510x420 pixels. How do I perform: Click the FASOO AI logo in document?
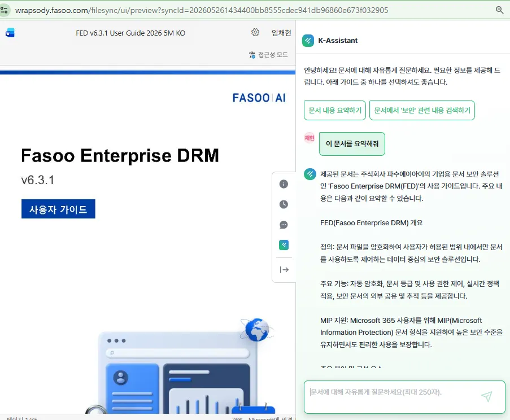coord(259,98)
